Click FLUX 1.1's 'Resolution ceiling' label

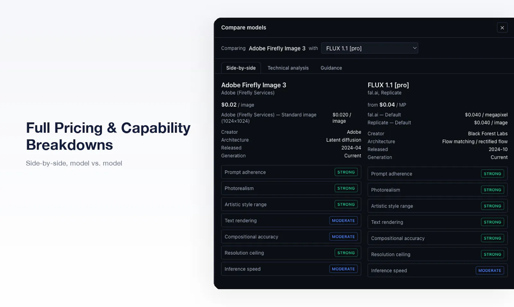(x=391, y=254)
